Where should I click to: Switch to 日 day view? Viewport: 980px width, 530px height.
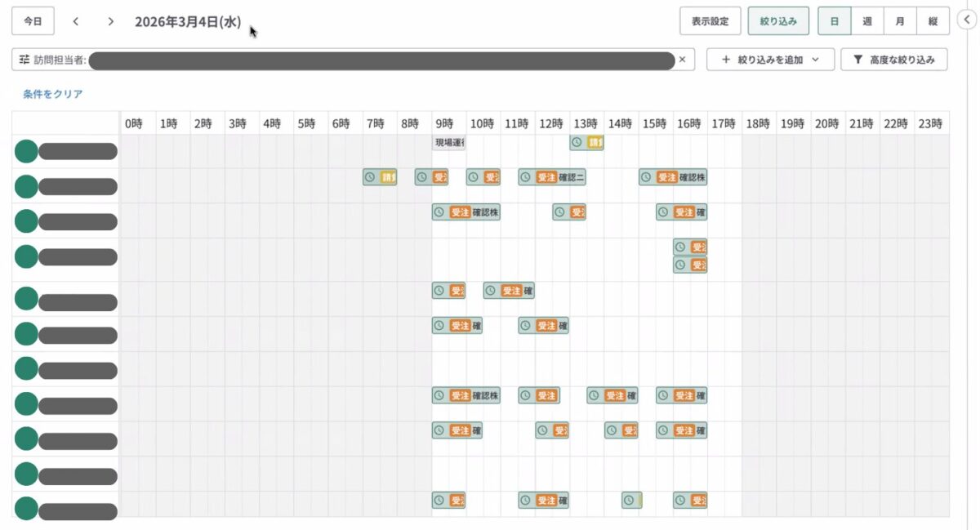tap(834, 21)
